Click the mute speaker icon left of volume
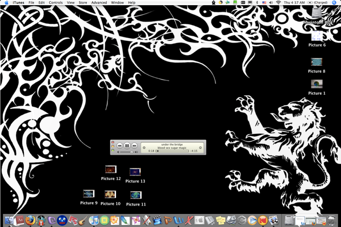Screen dimensions: 341x227 point(118,152)
